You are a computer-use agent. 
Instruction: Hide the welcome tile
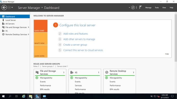(167, 54)
